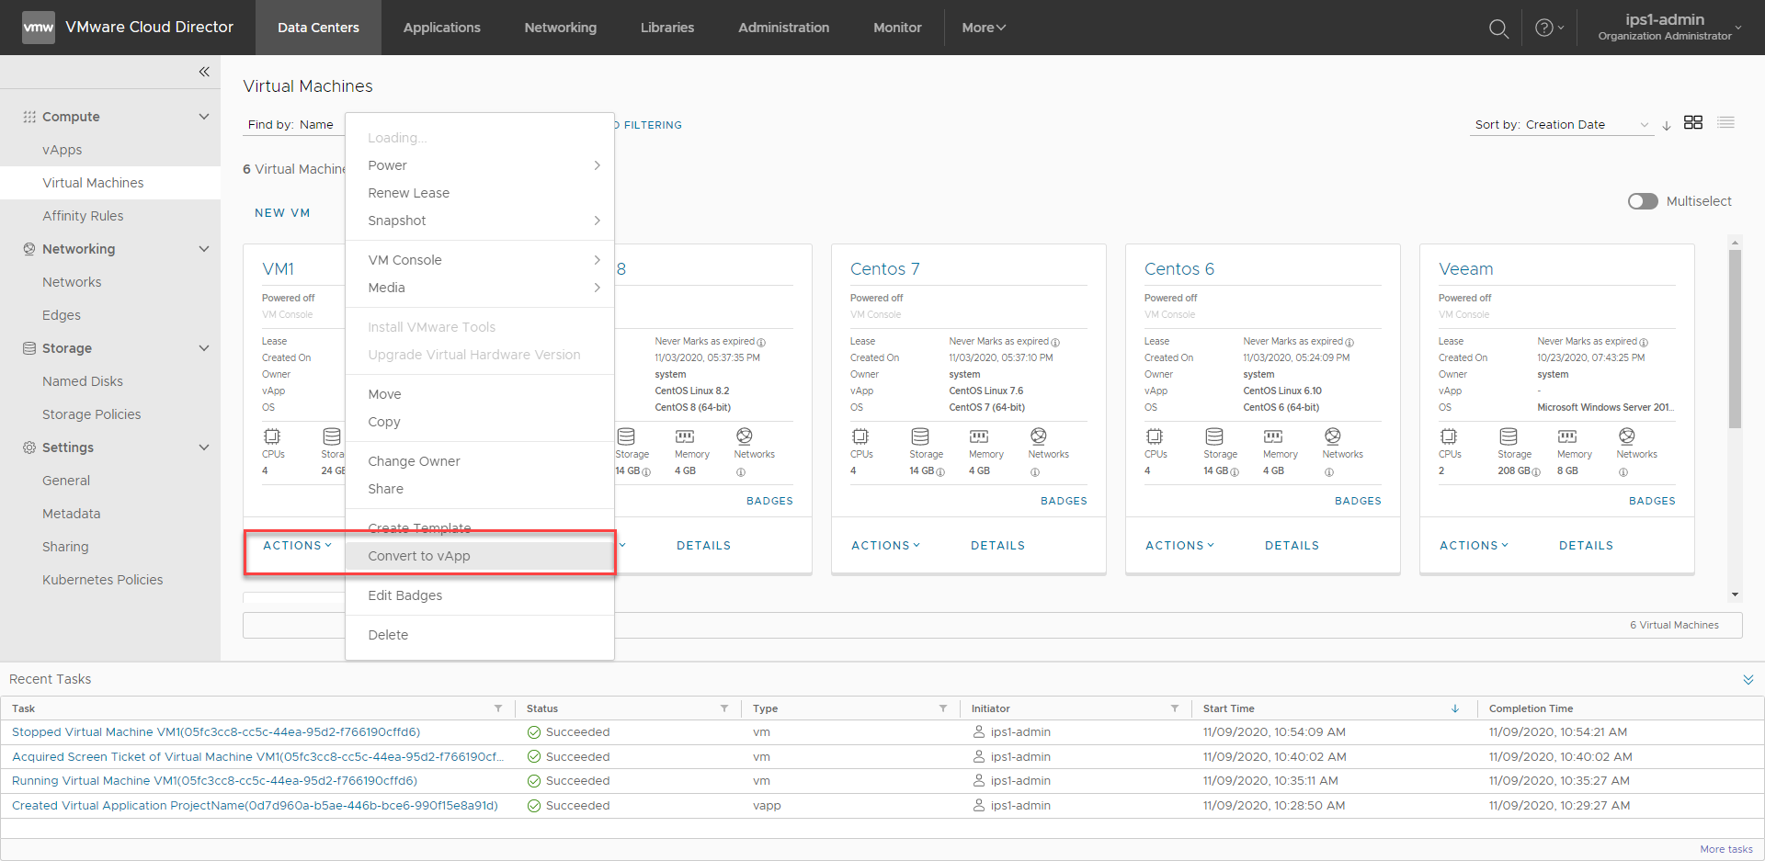Select Edit Badges menu entry

479,595
